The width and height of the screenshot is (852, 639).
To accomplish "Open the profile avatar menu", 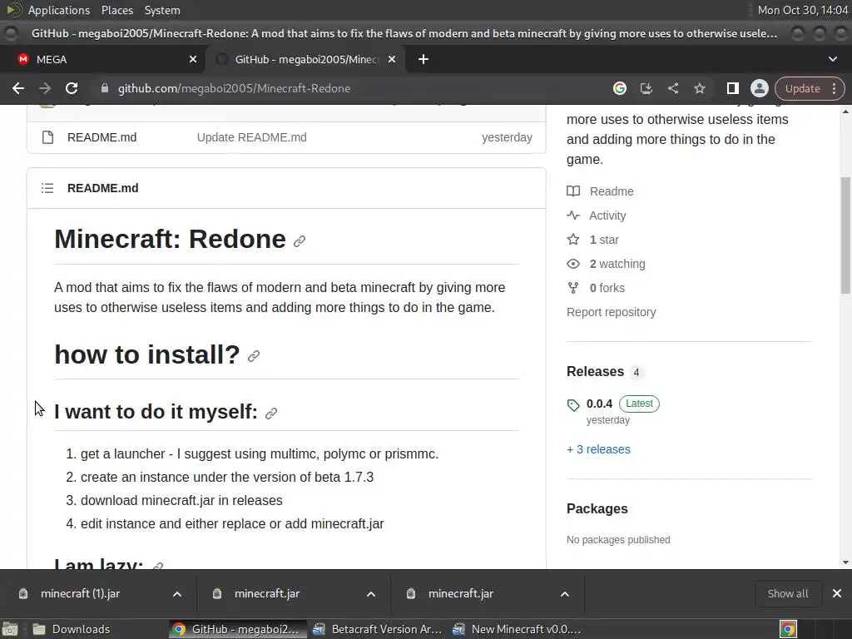I will tap(759, 88).
